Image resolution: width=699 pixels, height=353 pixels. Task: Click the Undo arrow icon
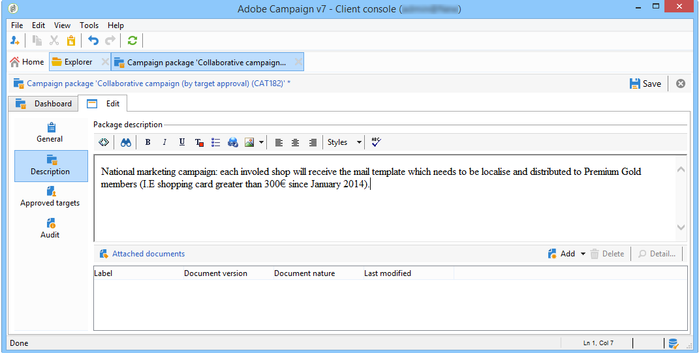(x=93, y=40)
